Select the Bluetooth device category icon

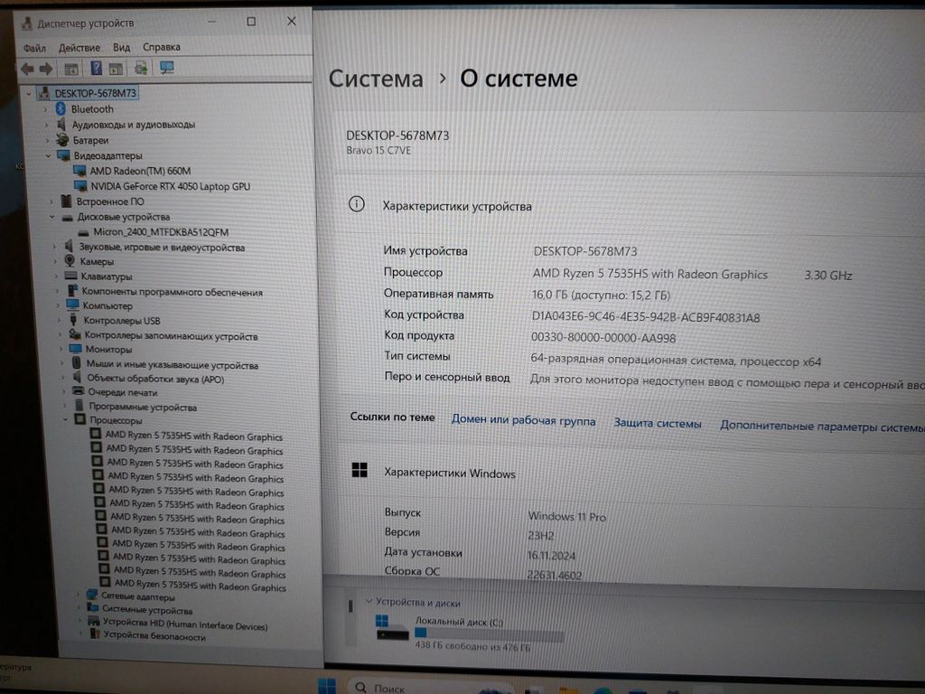[61, 109]
